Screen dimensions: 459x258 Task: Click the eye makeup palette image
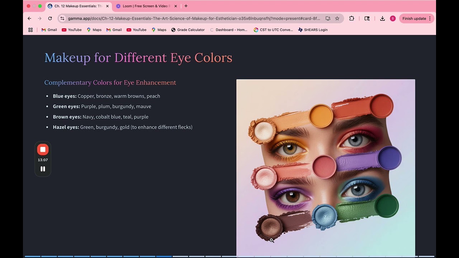326,168
